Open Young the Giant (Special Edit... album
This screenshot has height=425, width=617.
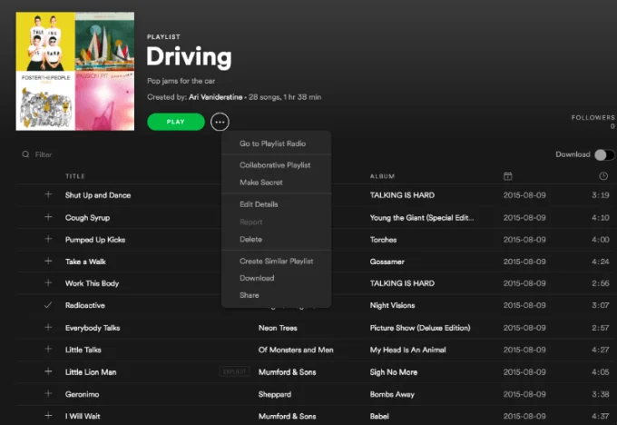[421, 217]
